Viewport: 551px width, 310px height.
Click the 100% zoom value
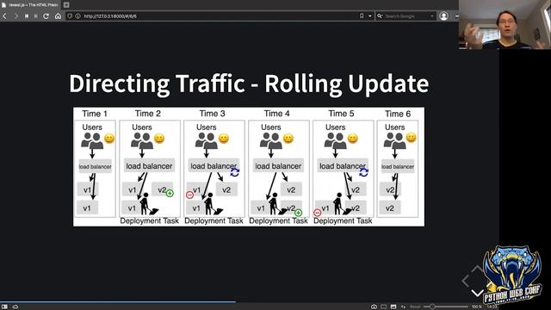click(x=476, y=307)
